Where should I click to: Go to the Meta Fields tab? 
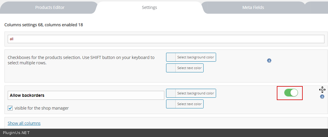(253, 7)
